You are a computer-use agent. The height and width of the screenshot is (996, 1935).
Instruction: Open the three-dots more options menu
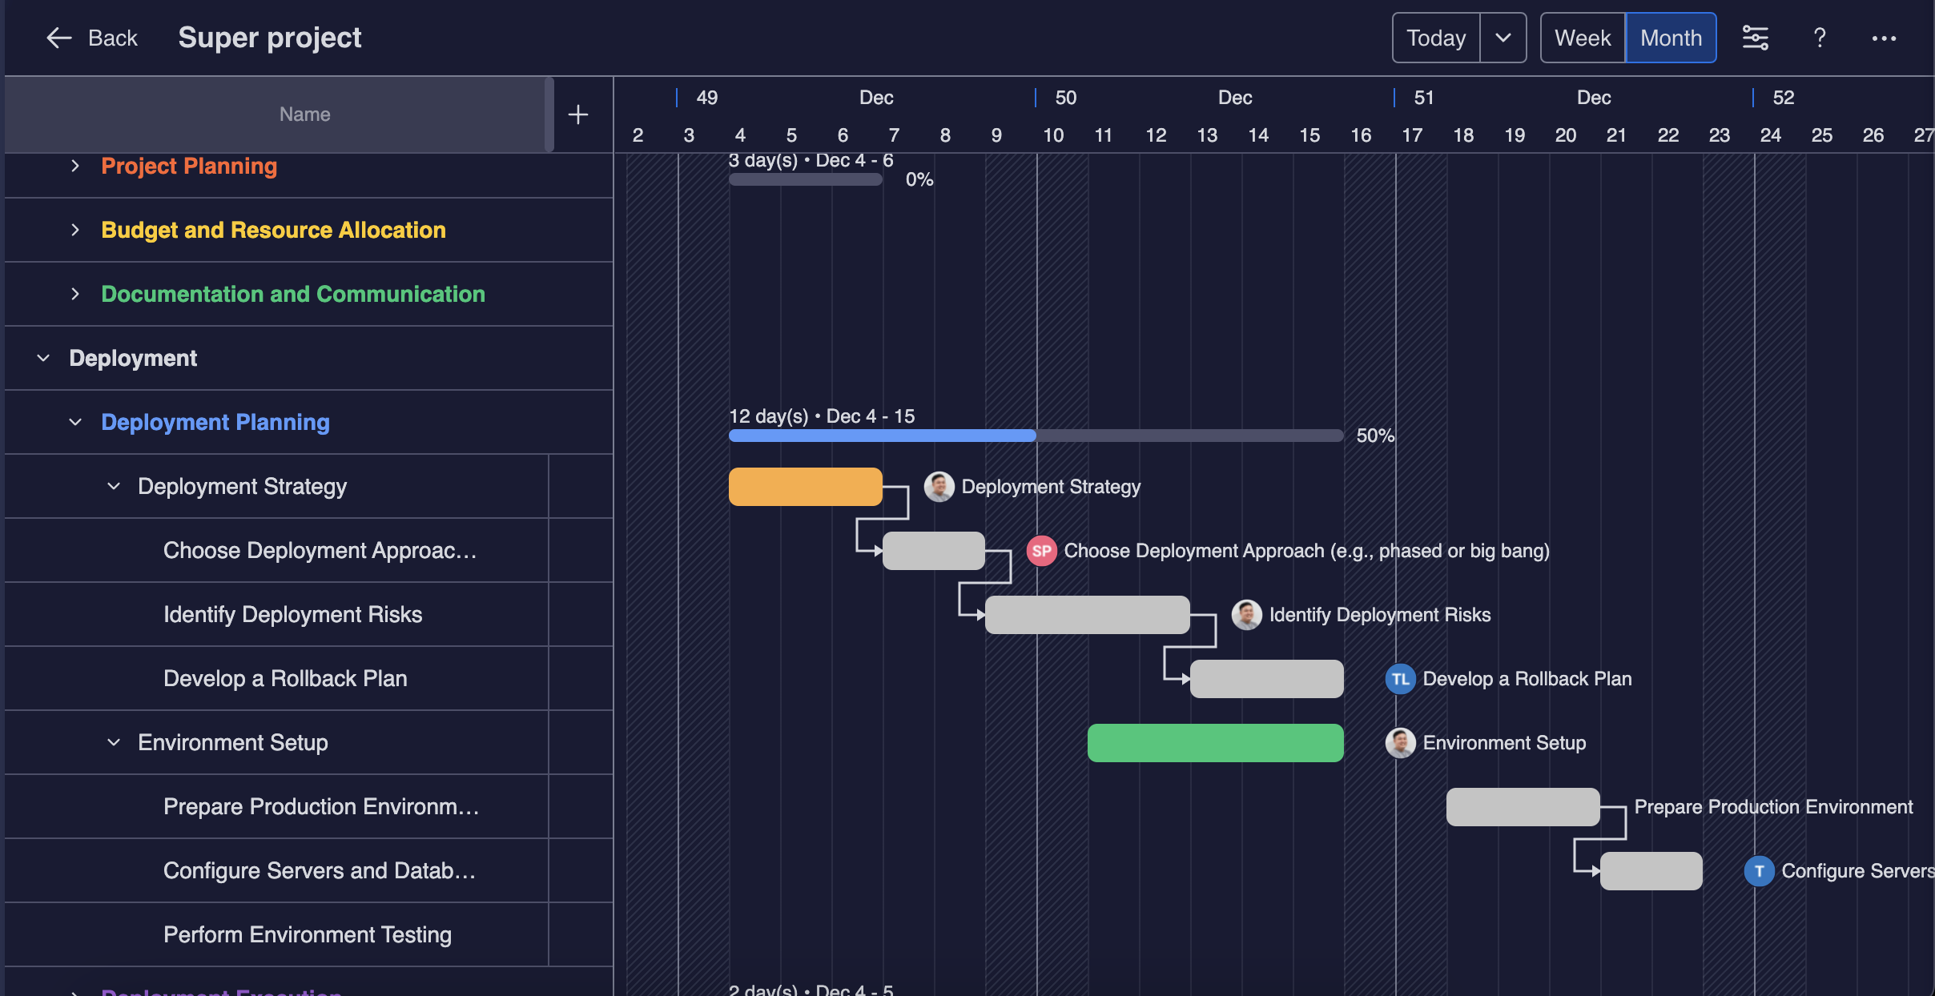coord(1884,38)
